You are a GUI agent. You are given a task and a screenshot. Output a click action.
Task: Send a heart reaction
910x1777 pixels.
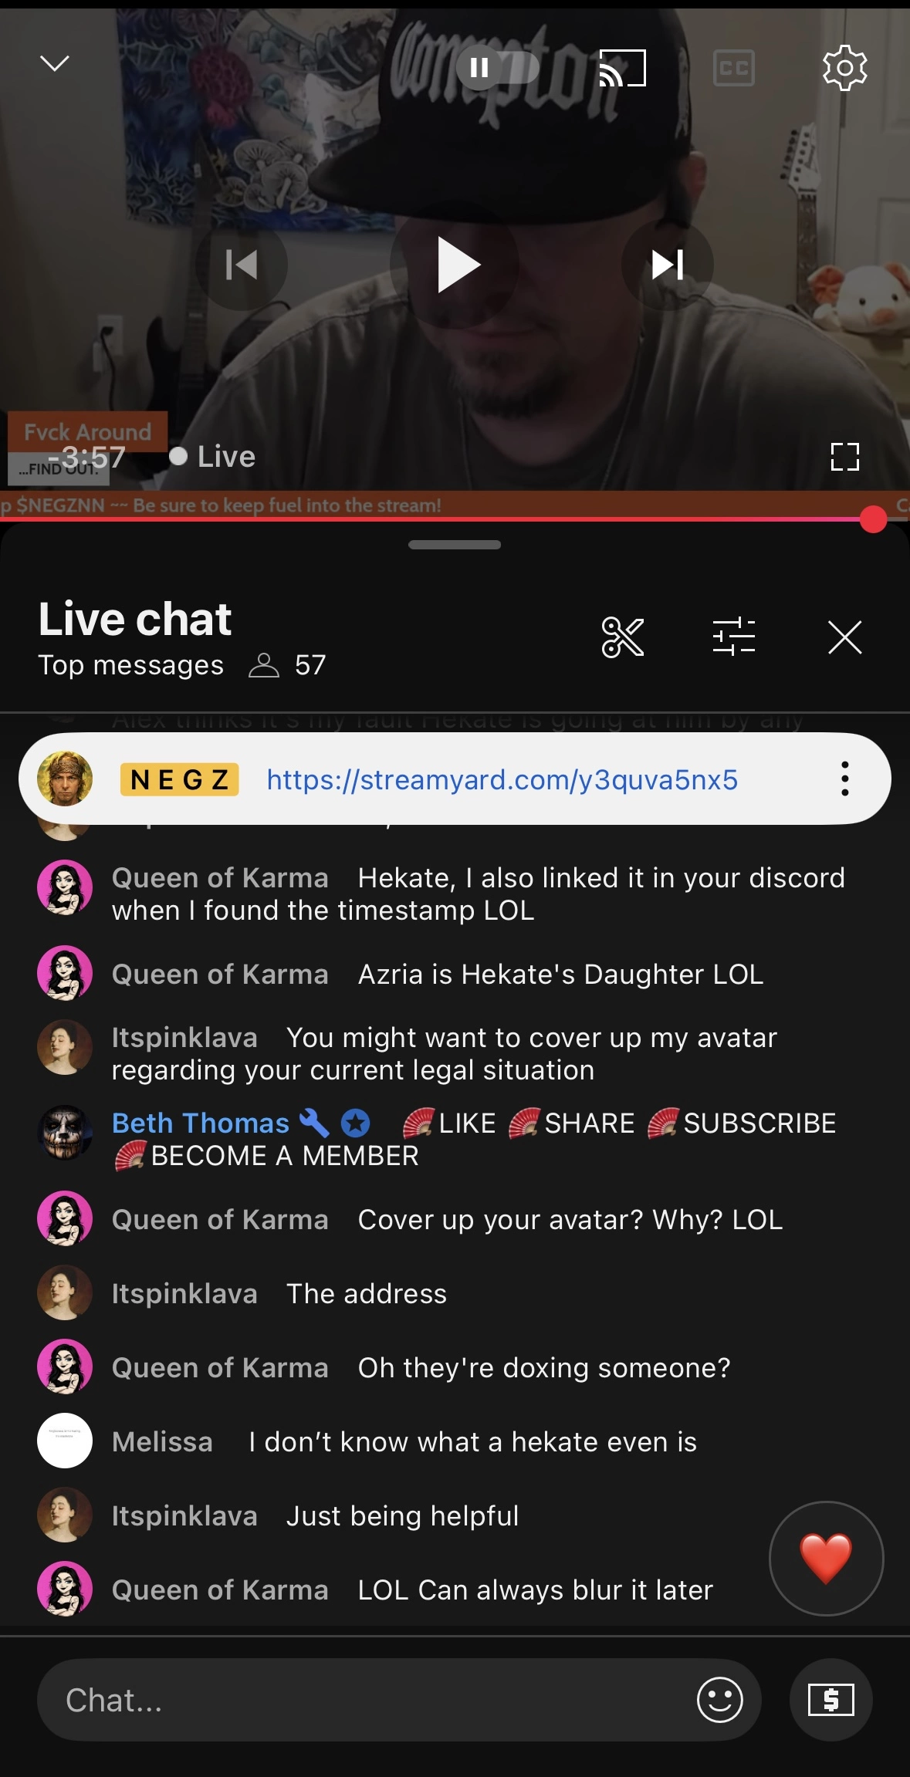click(826, 1558)
